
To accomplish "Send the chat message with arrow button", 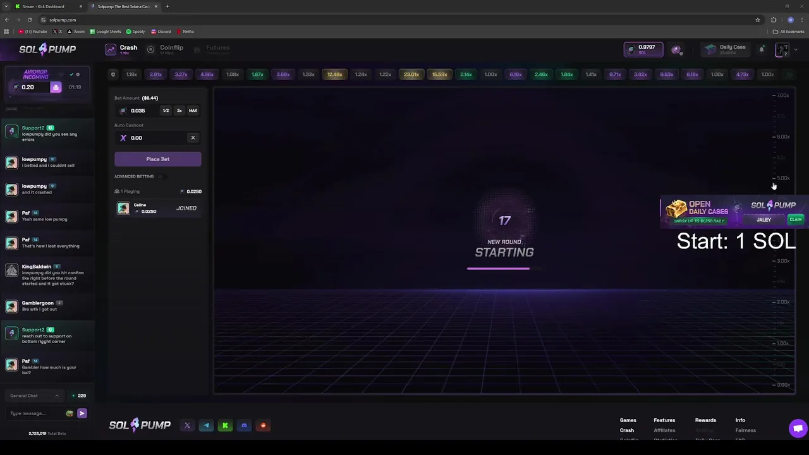I will [82, 413].
